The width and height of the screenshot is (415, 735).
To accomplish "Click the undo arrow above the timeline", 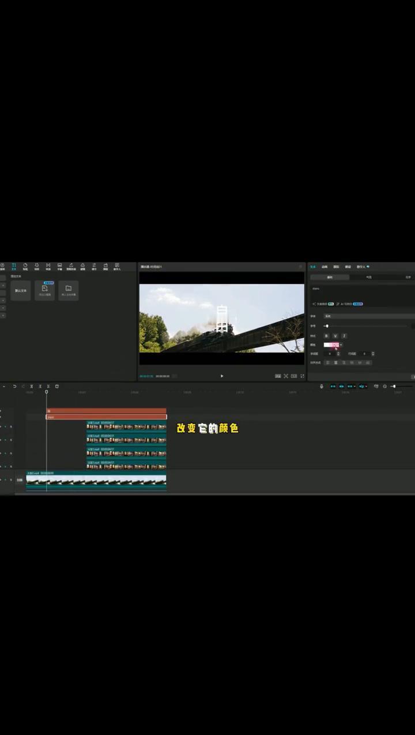I will pos(15,387).
